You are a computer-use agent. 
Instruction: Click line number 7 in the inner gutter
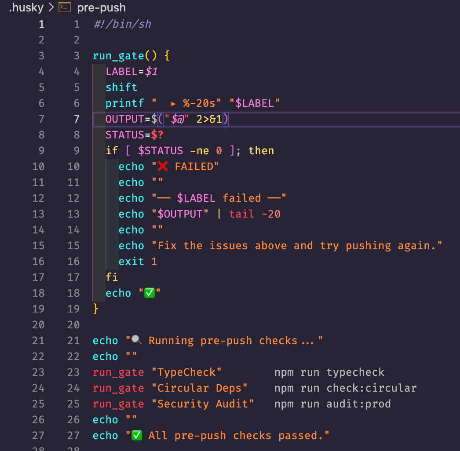point(77,119)
